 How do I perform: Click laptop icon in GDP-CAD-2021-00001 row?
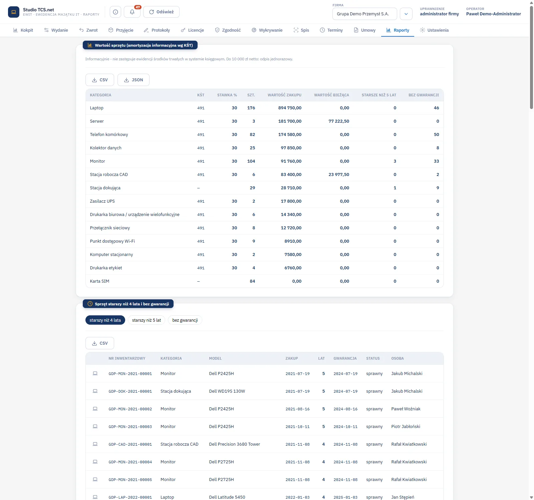coord(95,444)
